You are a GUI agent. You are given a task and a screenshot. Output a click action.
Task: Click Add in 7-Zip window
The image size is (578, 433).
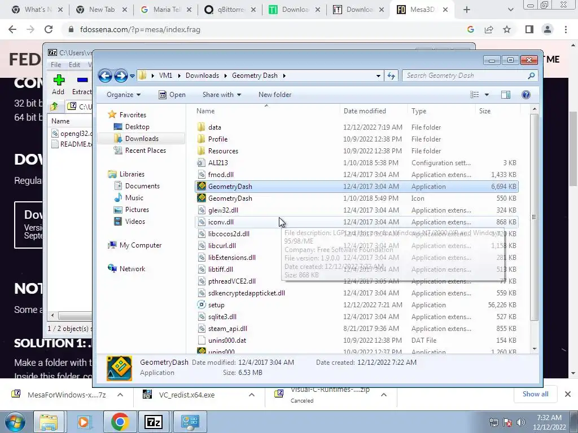58,85
